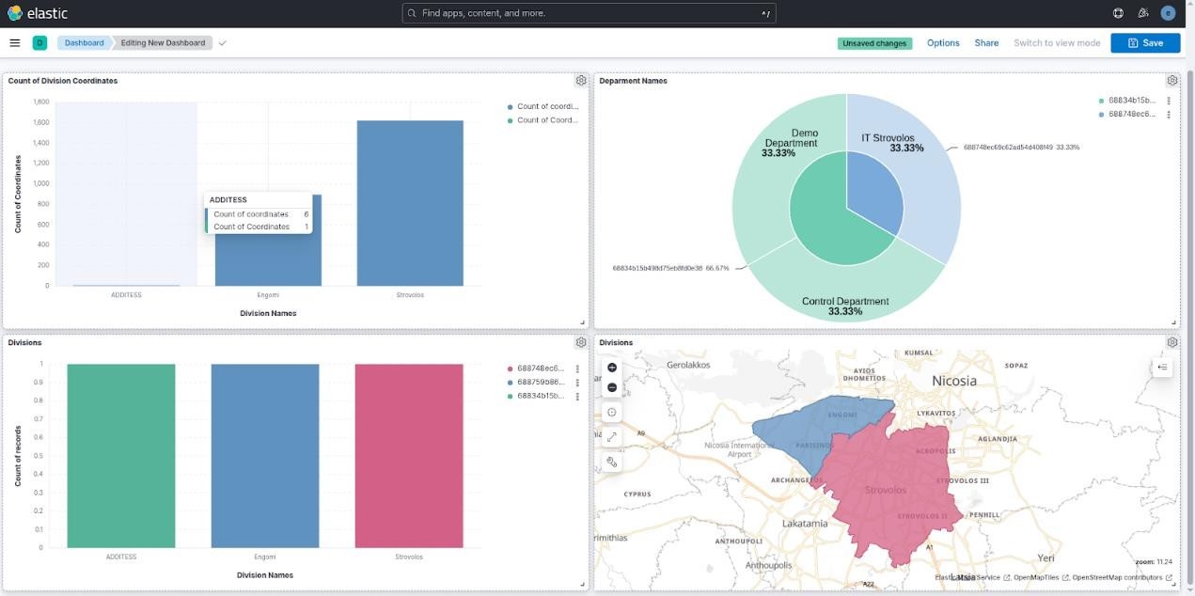The image size is (1195, 596).
Task: Open the newsfeed notifications icon
Action: coord(1143,13)
